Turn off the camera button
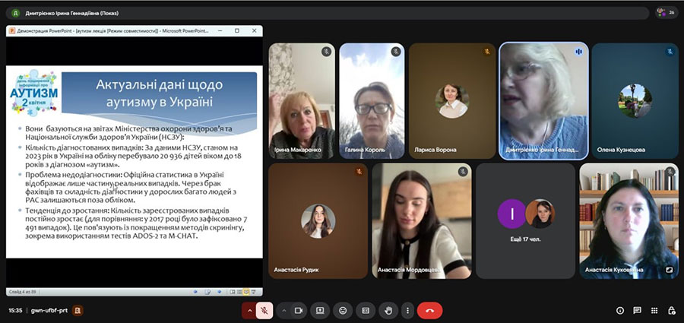The height and width of the screenshot is (323, 684). (x=299, y=310)
